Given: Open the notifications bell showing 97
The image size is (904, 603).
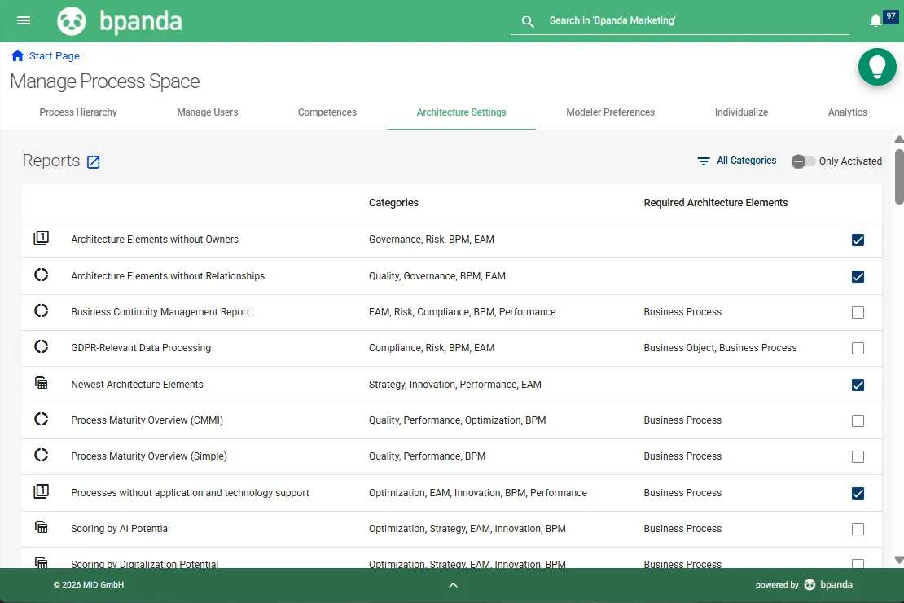Looking at the screenshot, I should [876, 20].
